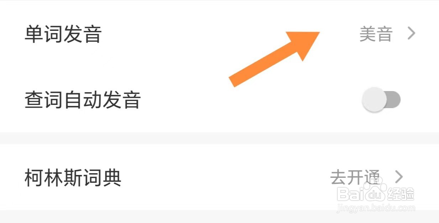This screenshot has height=223, width=439.
Task: Open 柯林斯词典 去开通 option
Action: point(367,177)
